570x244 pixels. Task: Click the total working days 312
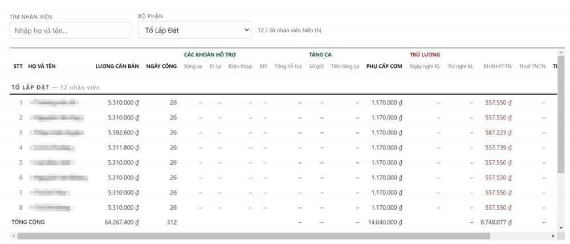(172, 222)
